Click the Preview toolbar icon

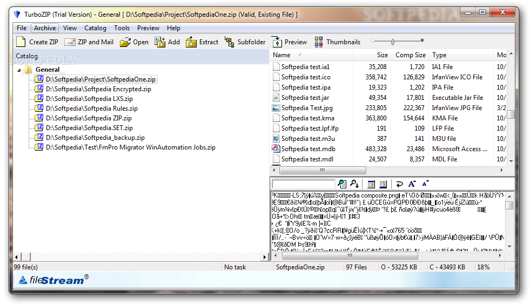[x=277, y=42]
